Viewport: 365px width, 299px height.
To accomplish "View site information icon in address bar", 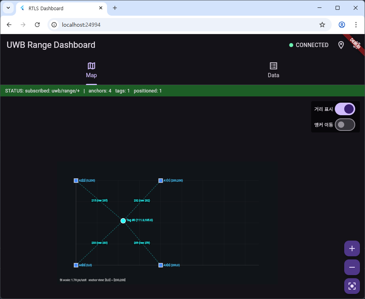I will tap(54, 25).
